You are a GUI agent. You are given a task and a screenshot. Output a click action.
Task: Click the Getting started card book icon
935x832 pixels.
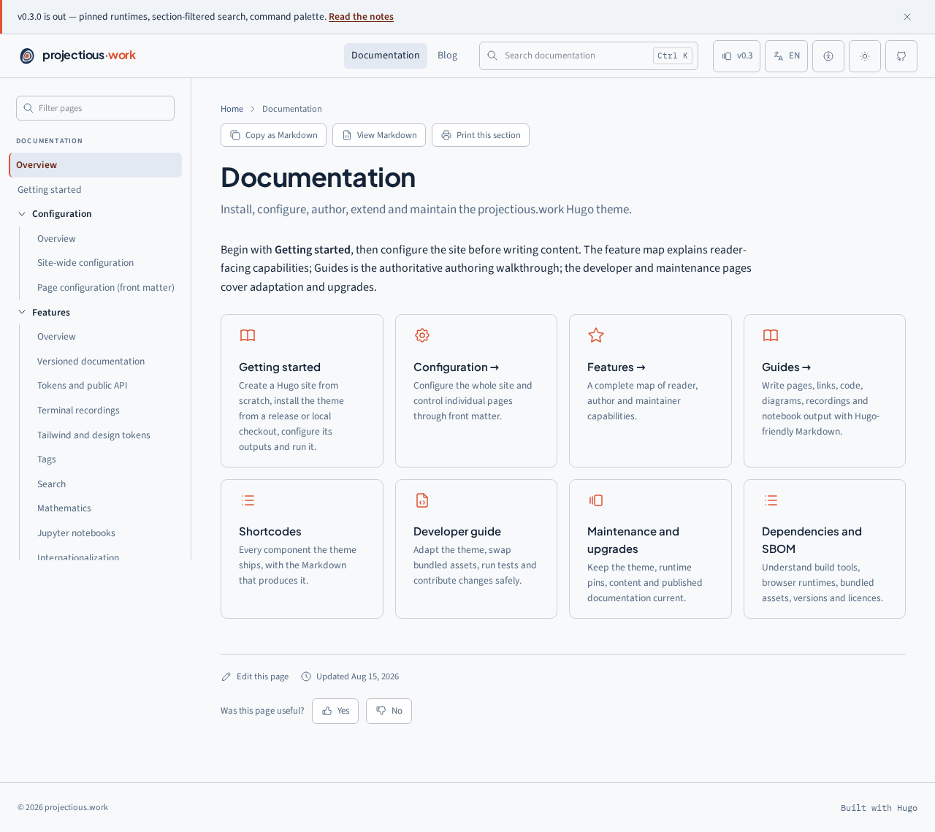[248, 335]
